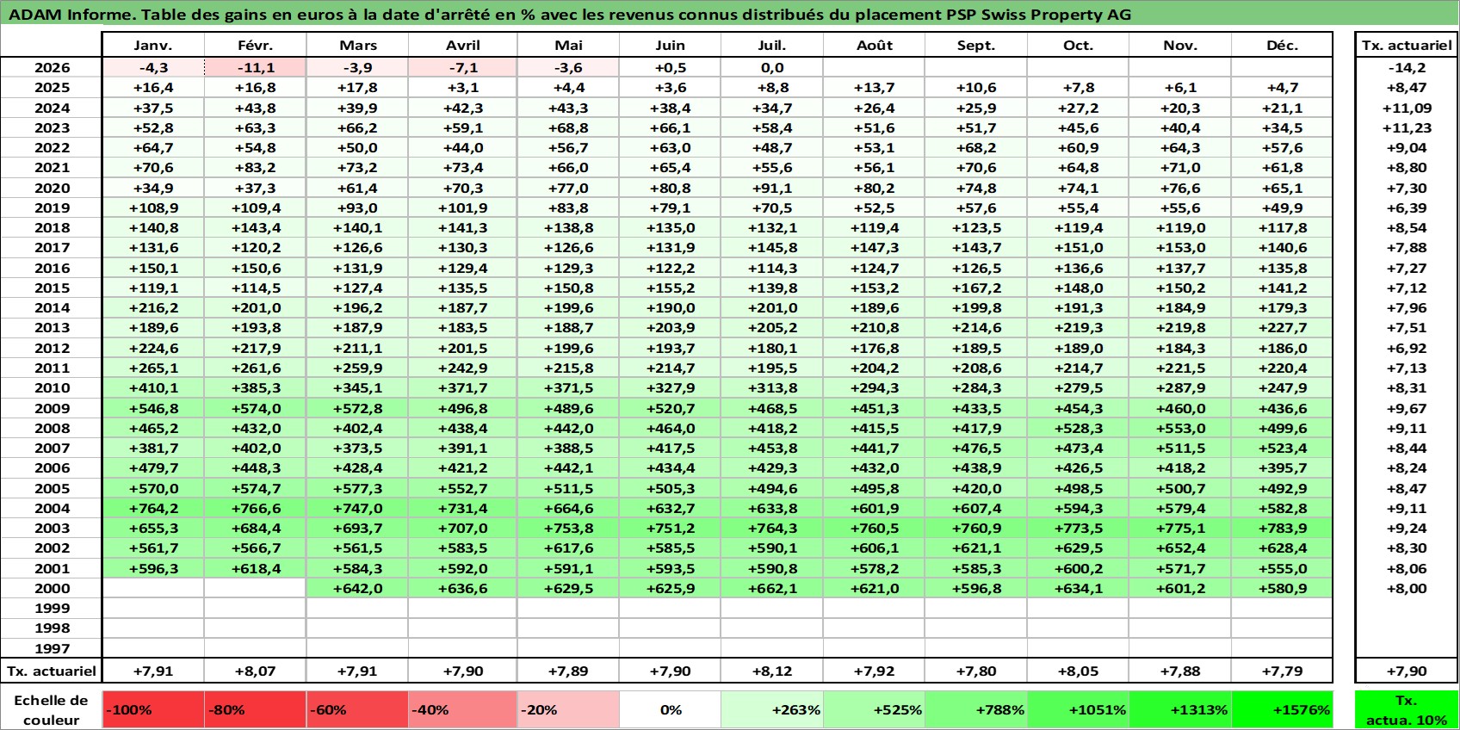The height and width of the screenshot is (730, 1460).
Task: Select the +263% light green swatch
Action: (x=772, y=710)
